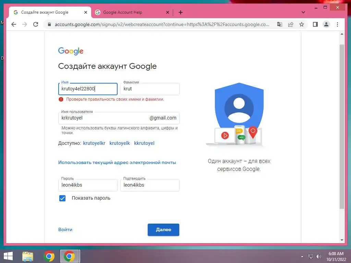Open the translate page icon
This screenshot has width=351, height=263.
click(280, 24)
